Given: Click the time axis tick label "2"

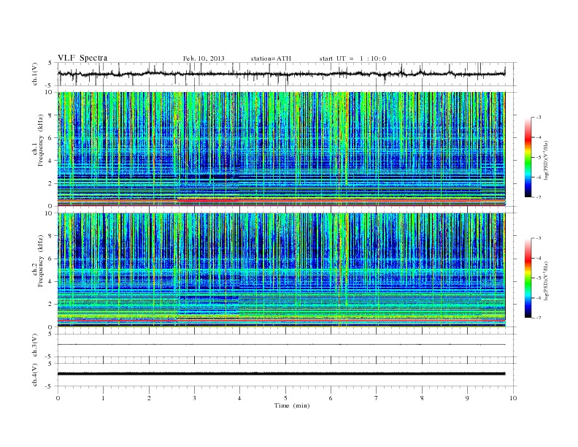Looking at the screenshot, I should click(x=149, y=398).
